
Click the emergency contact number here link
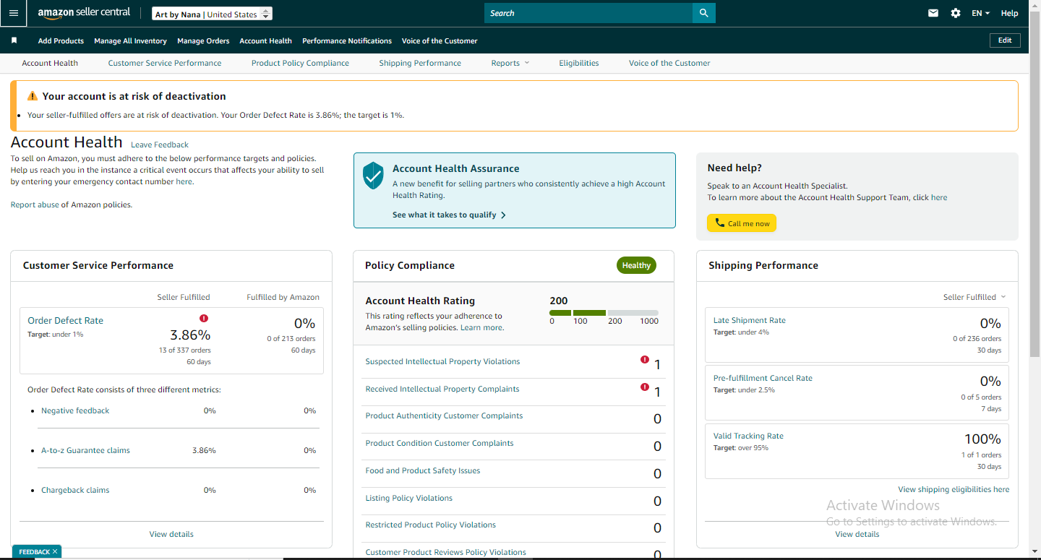point(184,181)
